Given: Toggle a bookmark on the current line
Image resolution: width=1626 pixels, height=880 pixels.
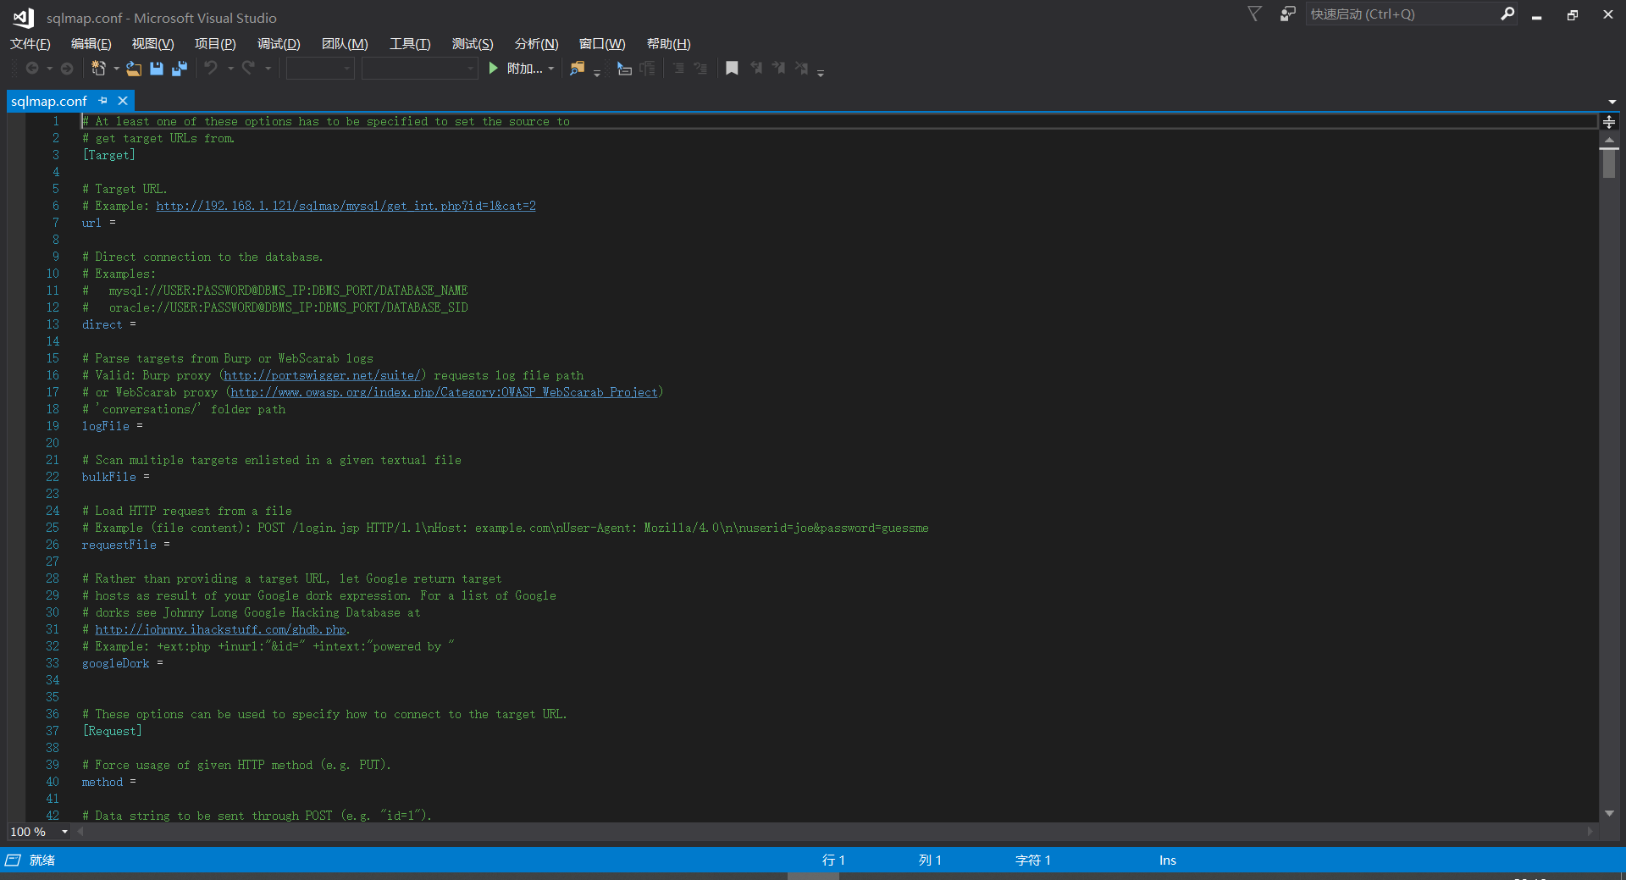Looking at the screenshot, I should click(x=733, y=69).
